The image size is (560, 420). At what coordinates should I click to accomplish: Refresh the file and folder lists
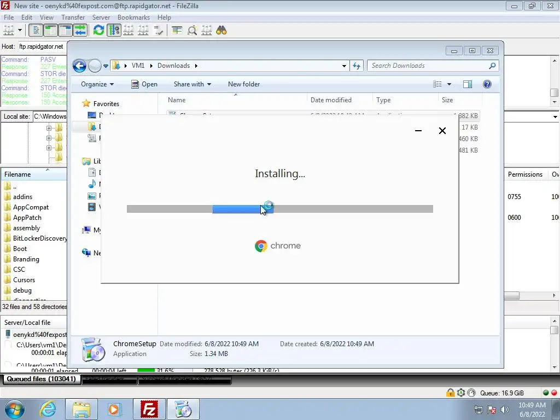pyautogui.click(x=98, y=31)
